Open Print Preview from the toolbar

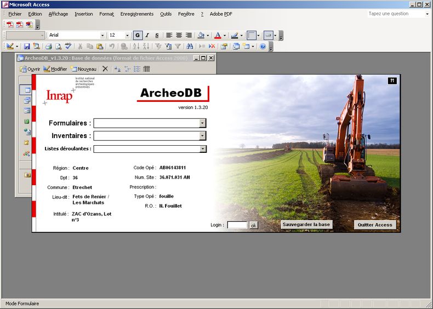point(58,47)
